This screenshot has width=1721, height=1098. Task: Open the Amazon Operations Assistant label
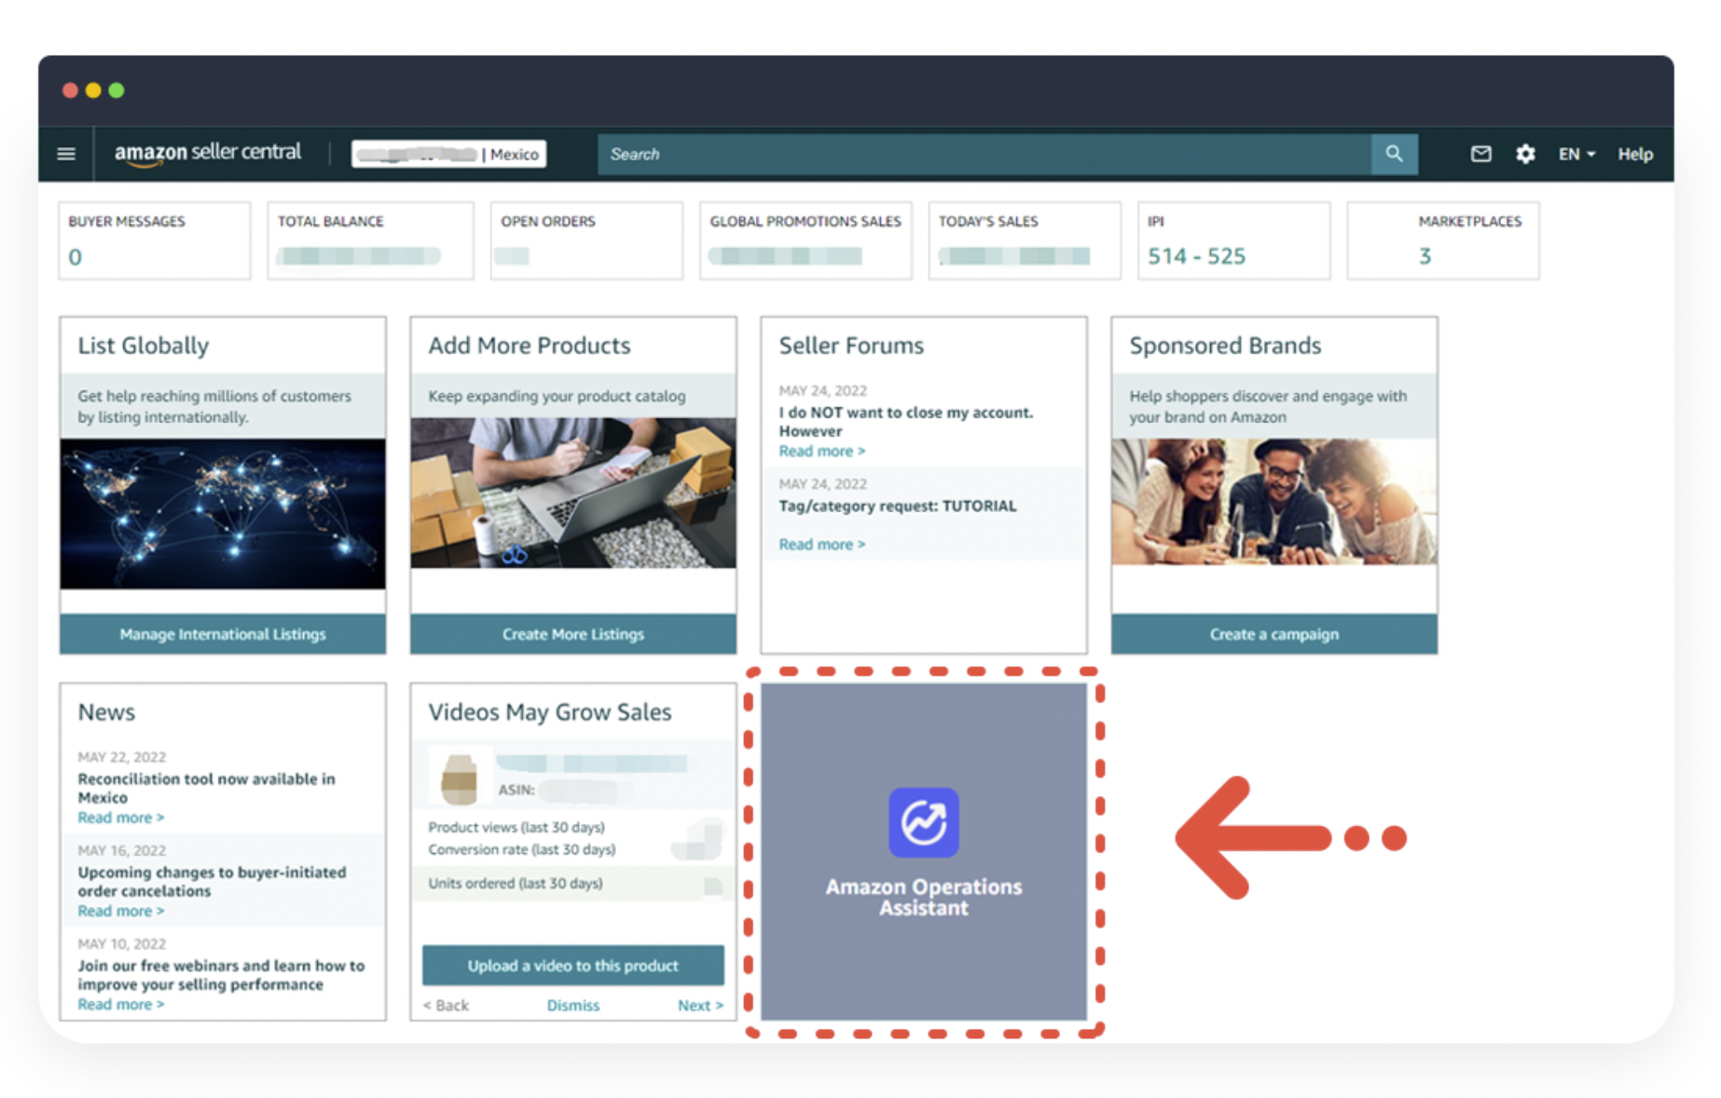coord(923,898)
